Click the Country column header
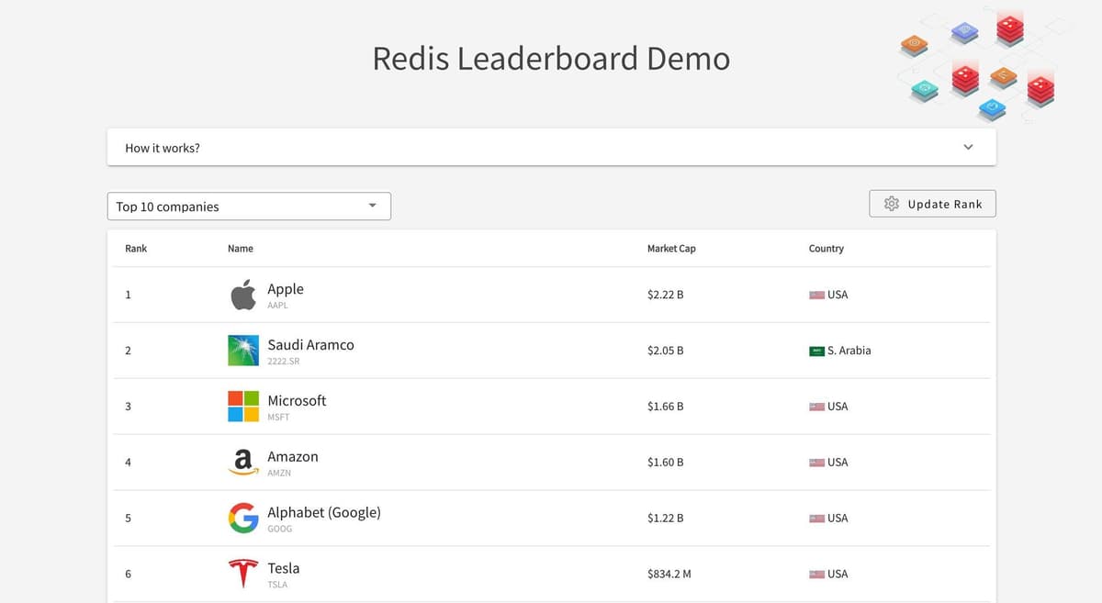The image size is (1102, 603). 826,249
